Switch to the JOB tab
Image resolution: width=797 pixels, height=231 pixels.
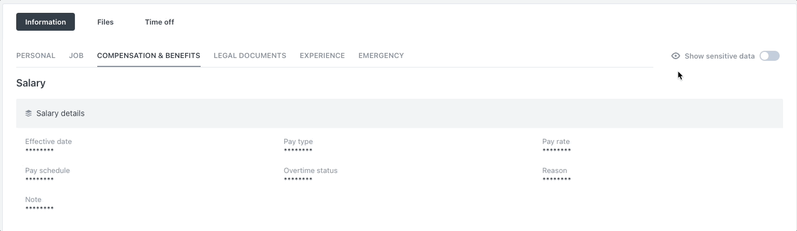pyautogui.click(x=76, y=56)
